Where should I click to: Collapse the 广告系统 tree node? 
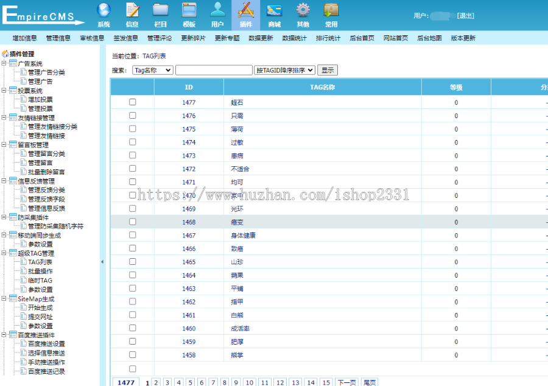[4, 63]
